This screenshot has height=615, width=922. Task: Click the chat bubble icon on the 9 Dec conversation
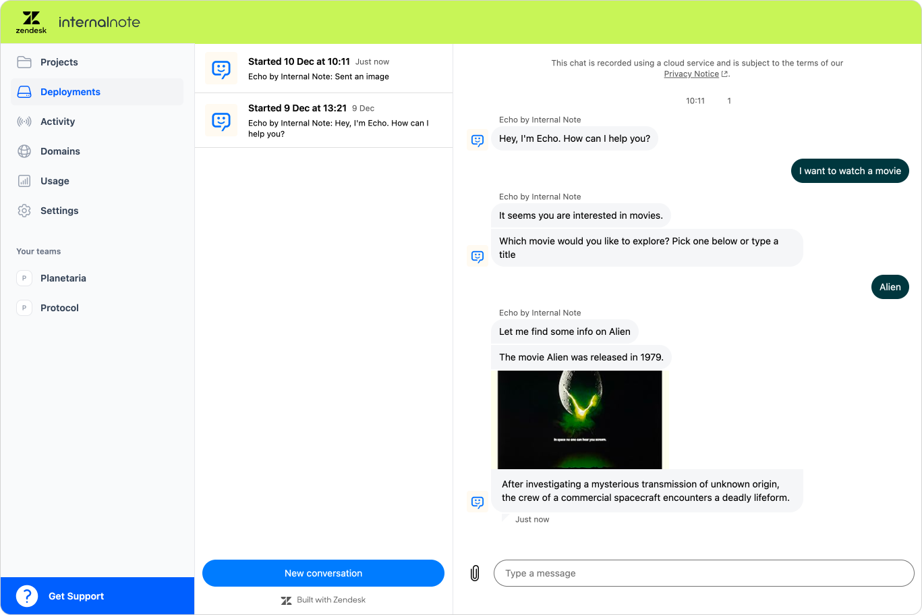pyautogui.click(x=221, y=120)
